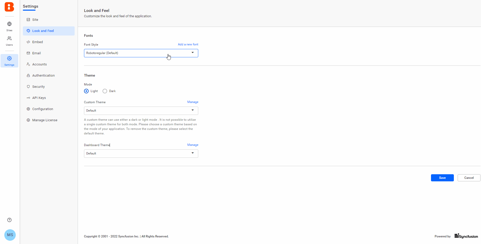
Task: Click the Bold BI orange logo icon
Action: click(9, 7)
